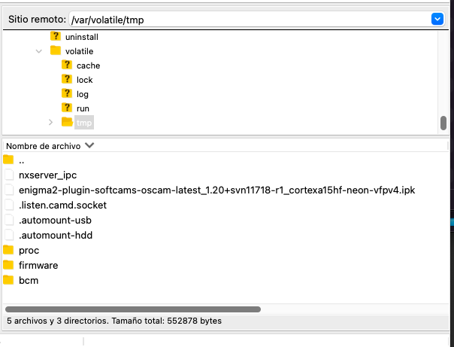This screenshot has height=347, width=454.
Task: Select the .listen.camd.socket file
Action: [62, 205]
